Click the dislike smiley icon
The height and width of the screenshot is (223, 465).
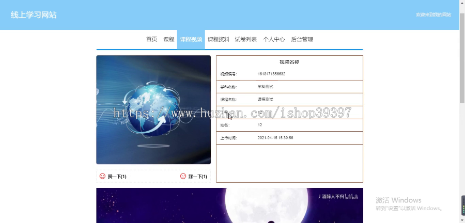pos(183,176)
